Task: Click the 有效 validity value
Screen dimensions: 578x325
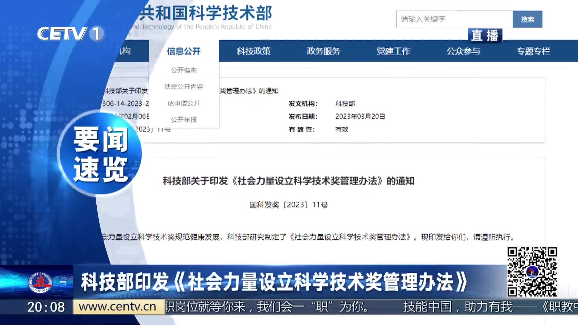Action: [x=342, y=129]
